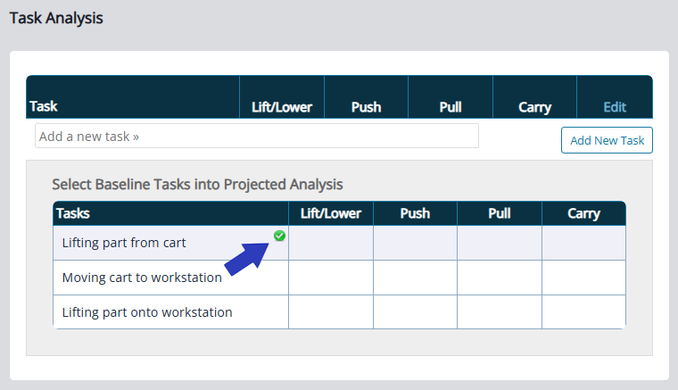Click Carry header in the baseline tasks table

pyautogui.click(x=583, y=213)
